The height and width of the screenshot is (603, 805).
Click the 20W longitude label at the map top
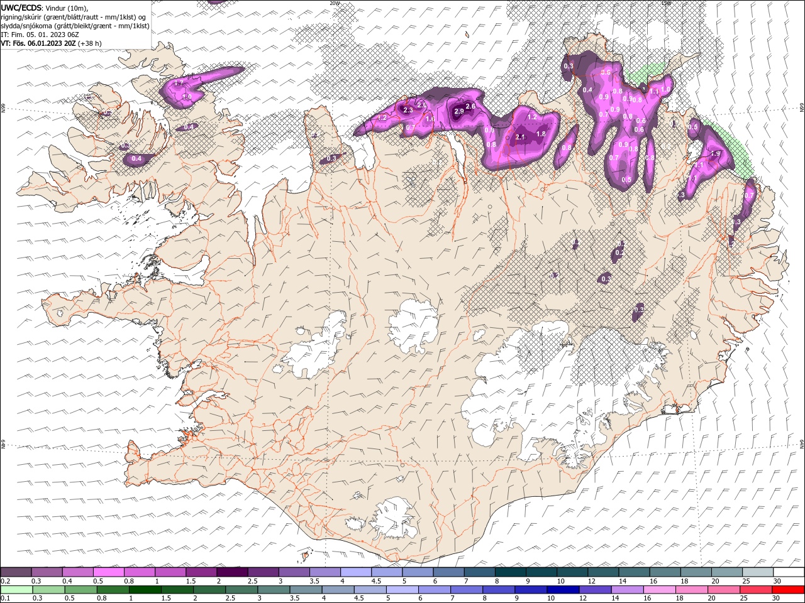[x=335, y=3]
